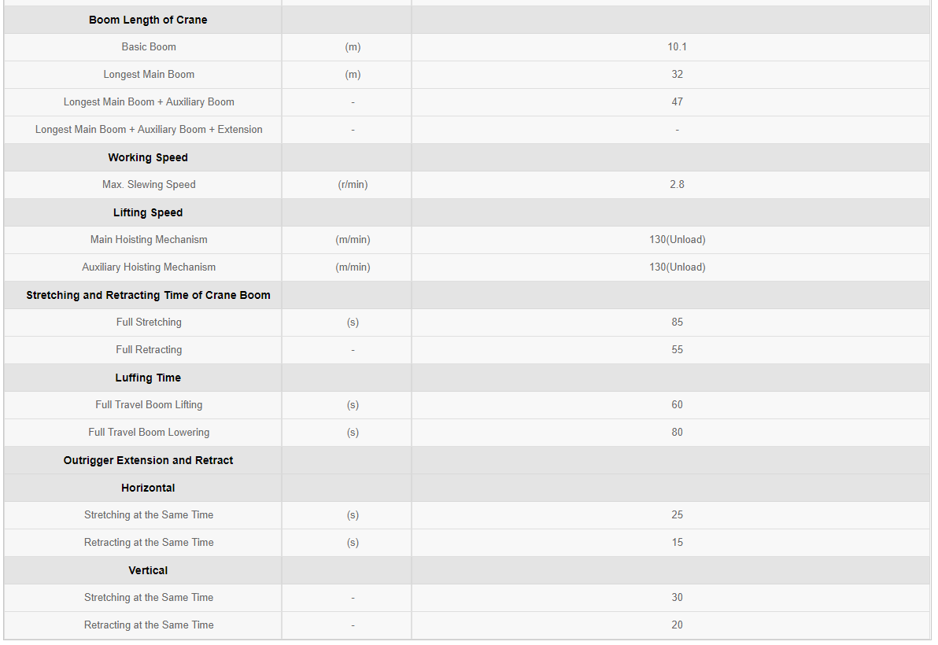Click the Outrigger Extension and Retract header
Screen dimensions: 938x645
[x=149, y=459]
